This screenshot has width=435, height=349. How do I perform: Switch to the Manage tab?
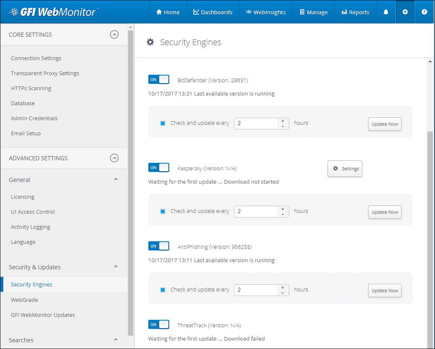313,12
